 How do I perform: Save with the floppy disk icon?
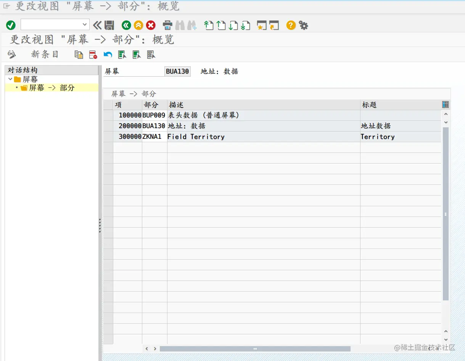109,26
